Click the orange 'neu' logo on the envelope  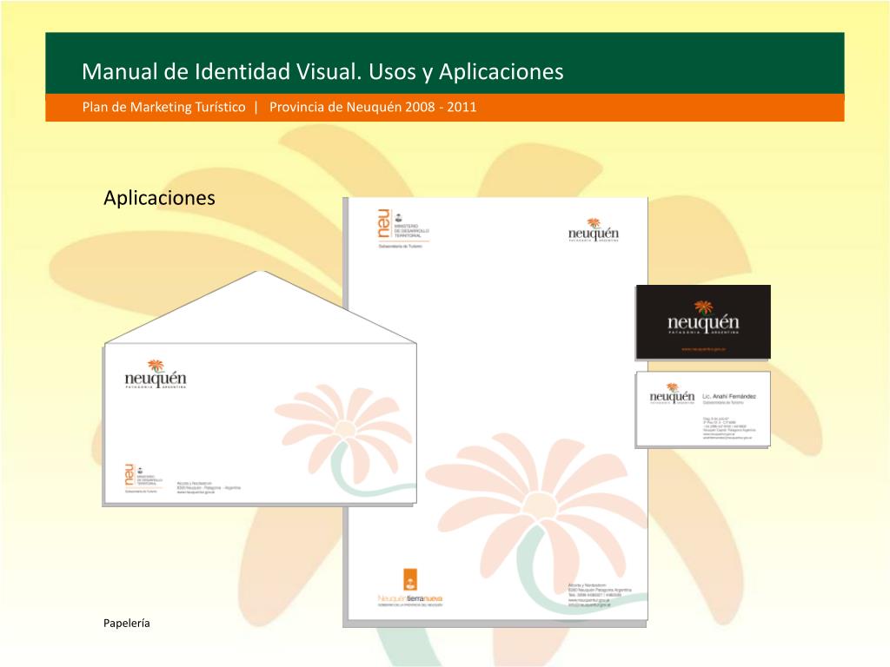[x=143, y=479]
